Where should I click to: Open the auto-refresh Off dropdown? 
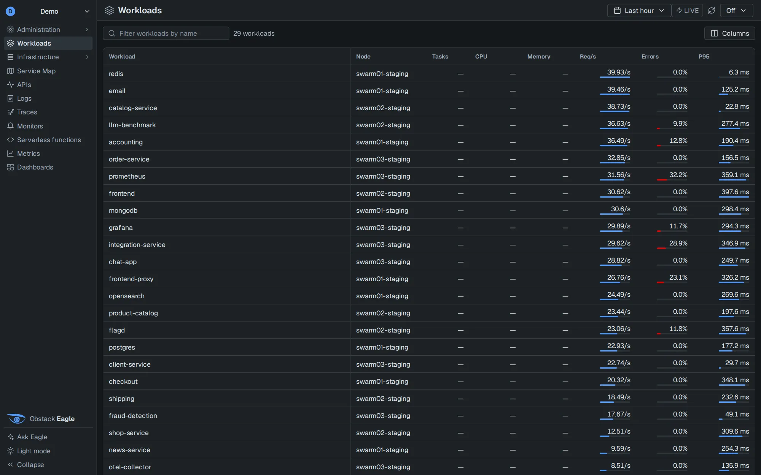[736, 11]
